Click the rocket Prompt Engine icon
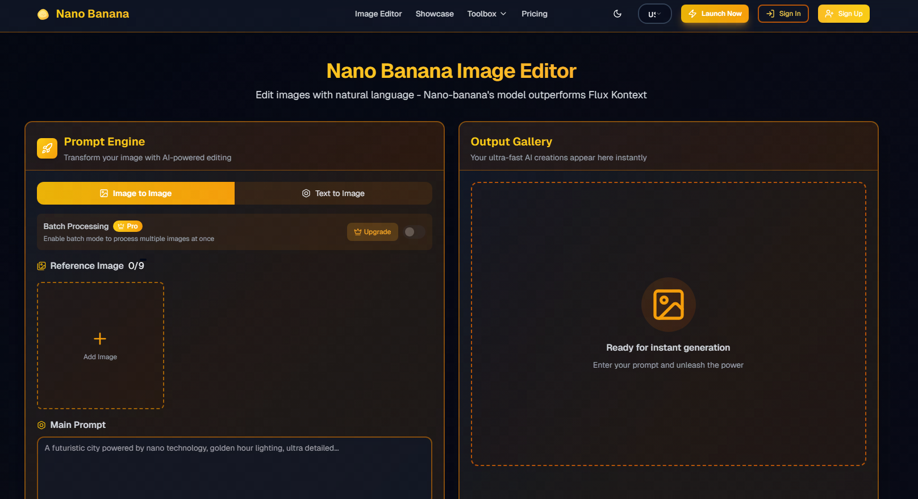Image resolution: width=918 pixels, height=499 pixels. 47,148
